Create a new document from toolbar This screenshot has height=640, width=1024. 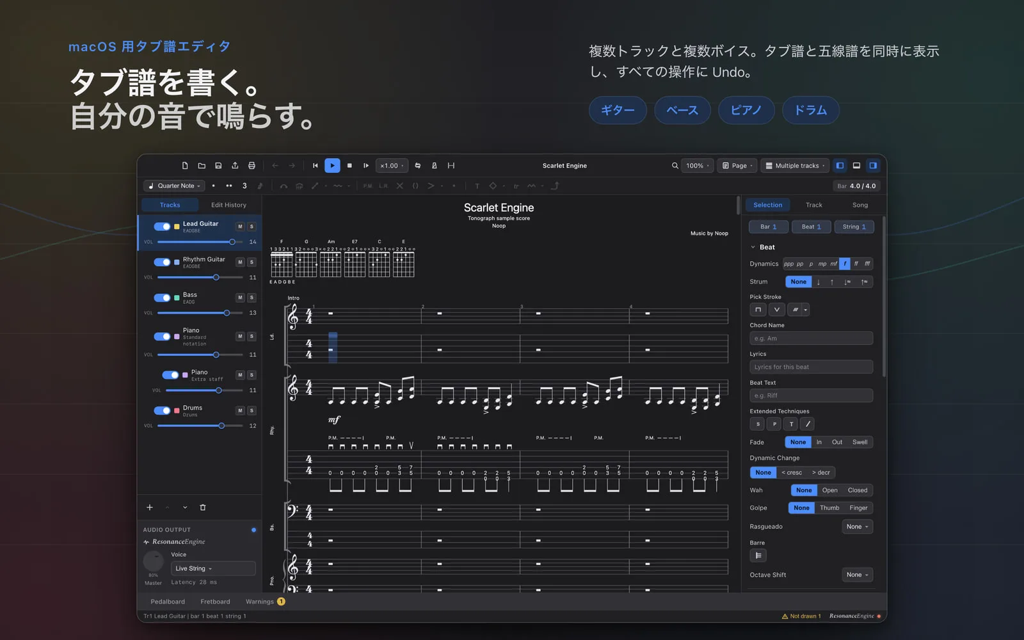click(x=185, y=166)
